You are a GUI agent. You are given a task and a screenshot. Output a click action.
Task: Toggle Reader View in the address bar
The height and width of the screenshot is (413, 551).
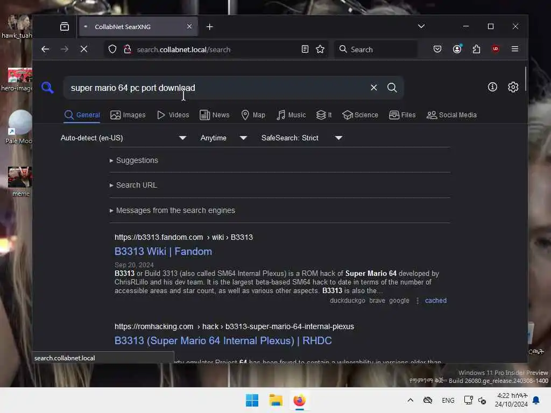(x=305, y=49)
